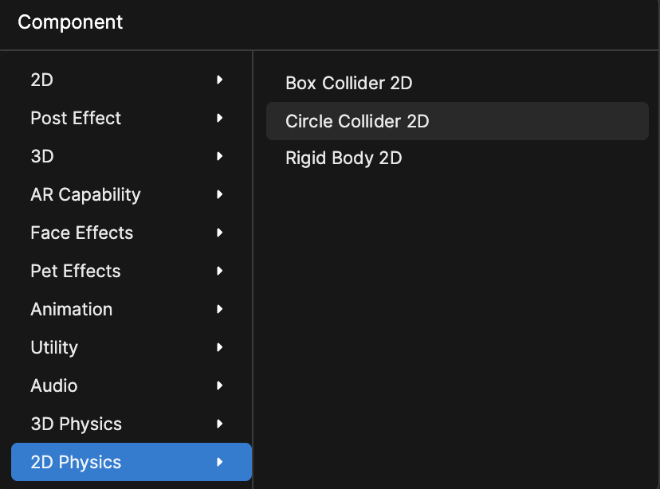Open the Animation component category

coord(71,309)
